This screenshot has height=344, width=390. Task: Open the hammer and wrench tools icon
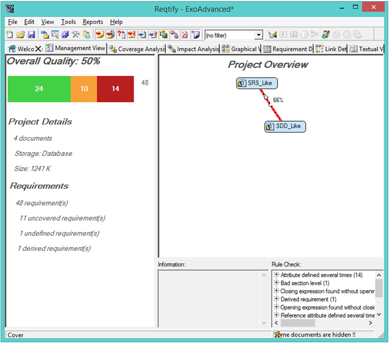(76, 34)
